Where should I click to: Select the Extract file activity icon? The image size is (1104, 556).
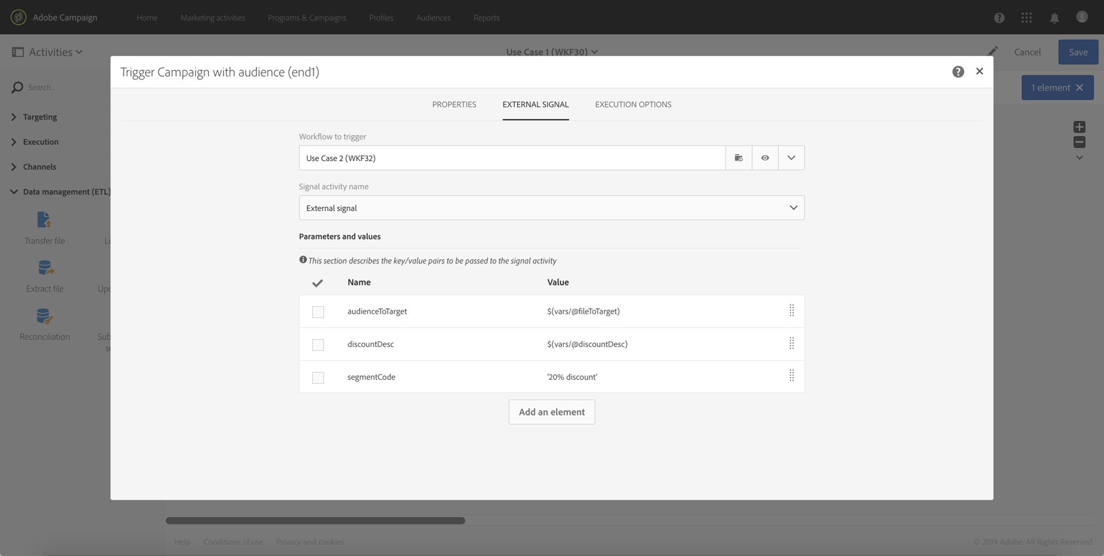(x=45, y=268)
